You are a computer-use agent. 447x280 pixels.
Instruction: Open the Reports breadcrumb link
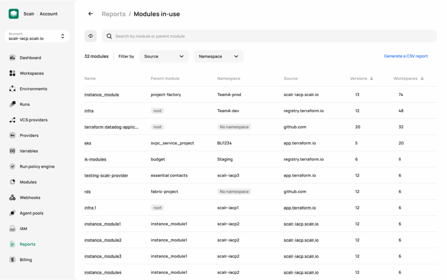113,14
